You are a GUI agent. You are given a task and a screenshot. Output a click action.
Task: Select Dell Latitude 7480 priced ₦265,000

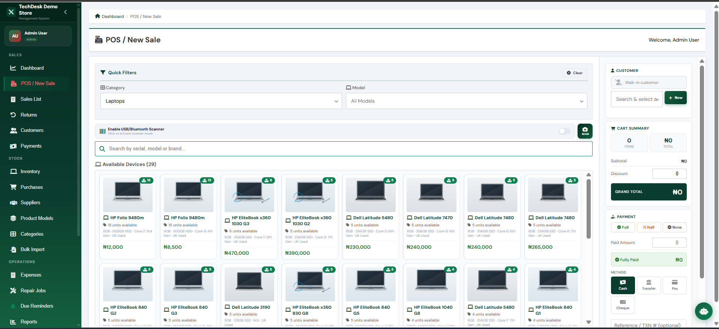553,217
